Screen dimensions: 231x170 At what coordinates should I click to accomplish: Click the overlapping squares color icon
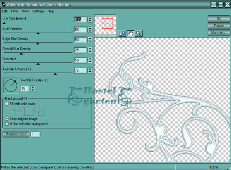pyautogui.click(x=39, y=111)
